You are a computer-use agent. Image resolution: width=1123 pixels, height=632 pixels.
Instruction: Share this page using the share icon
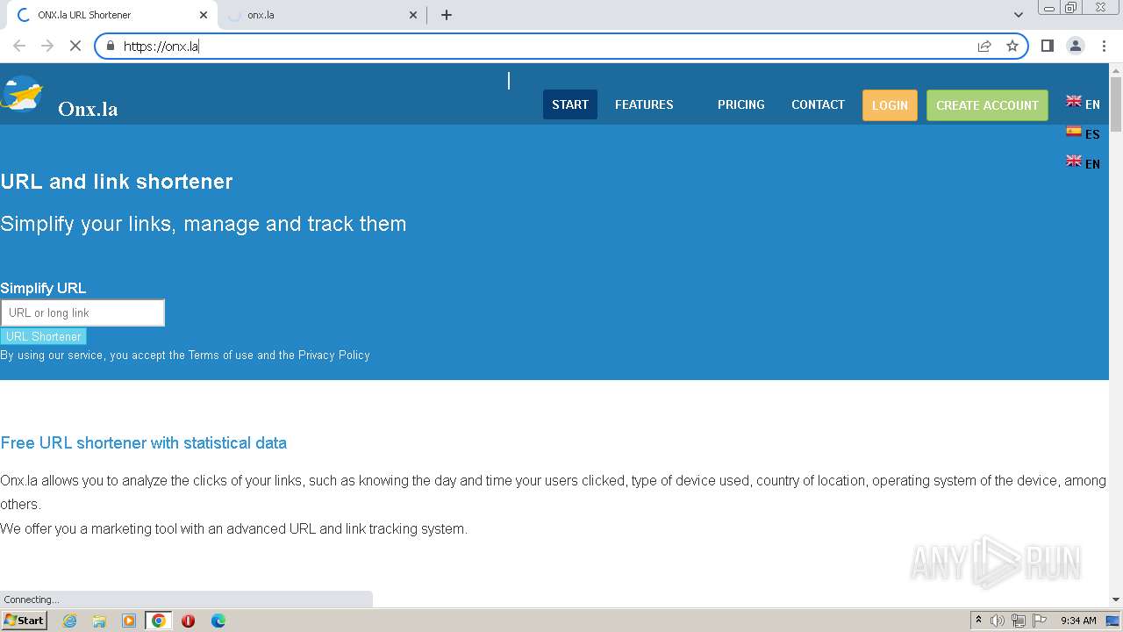point(984,46)
